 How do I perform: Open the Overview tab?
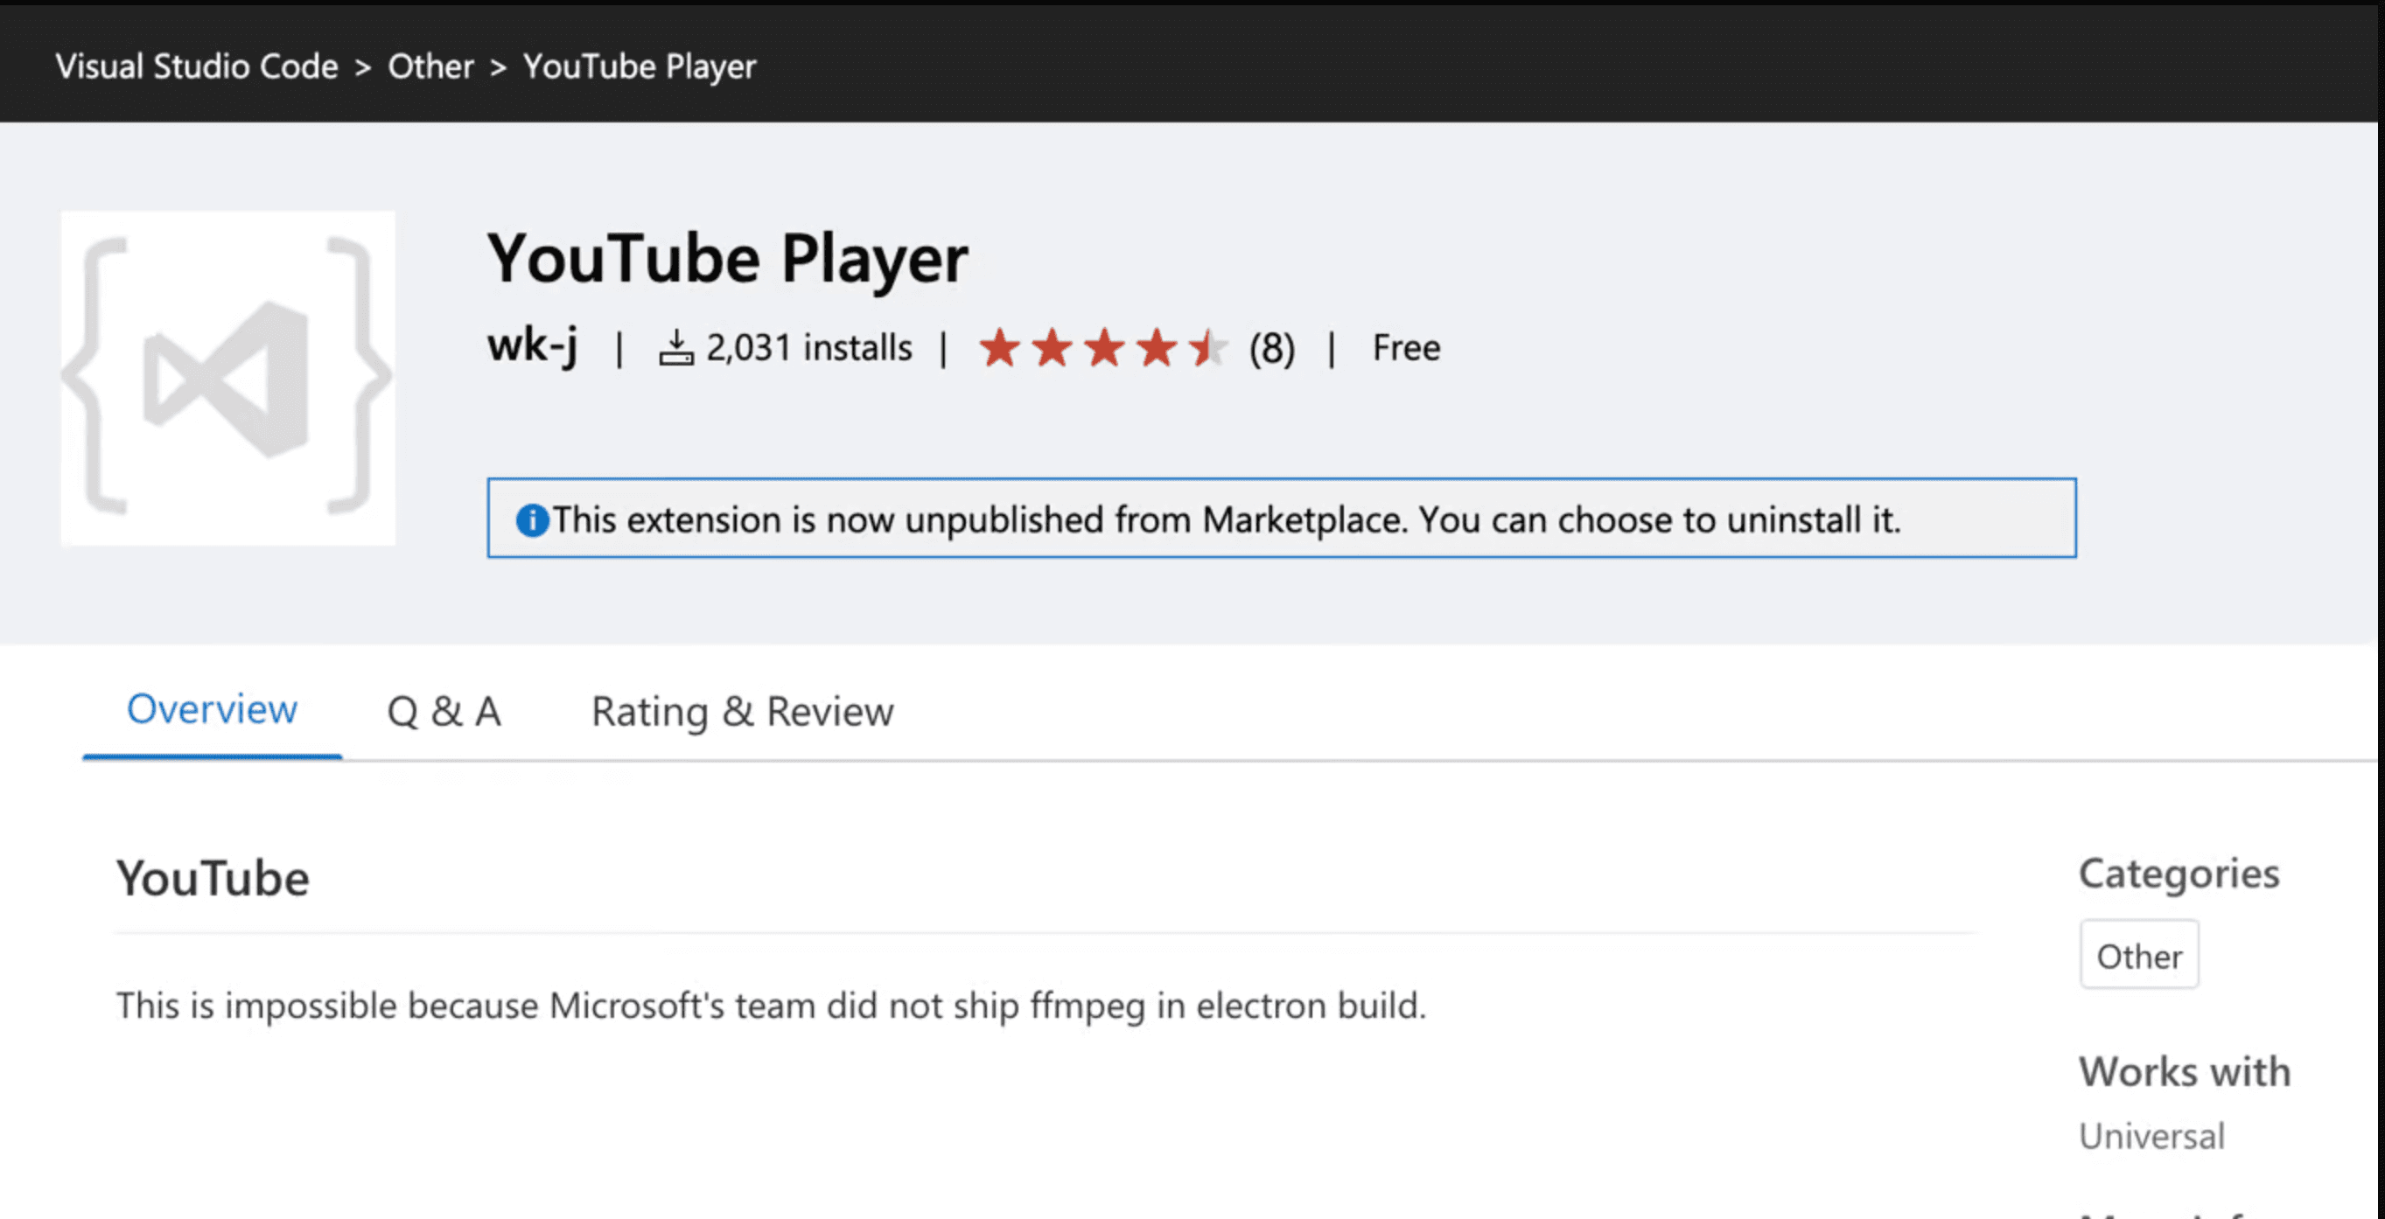212,710
